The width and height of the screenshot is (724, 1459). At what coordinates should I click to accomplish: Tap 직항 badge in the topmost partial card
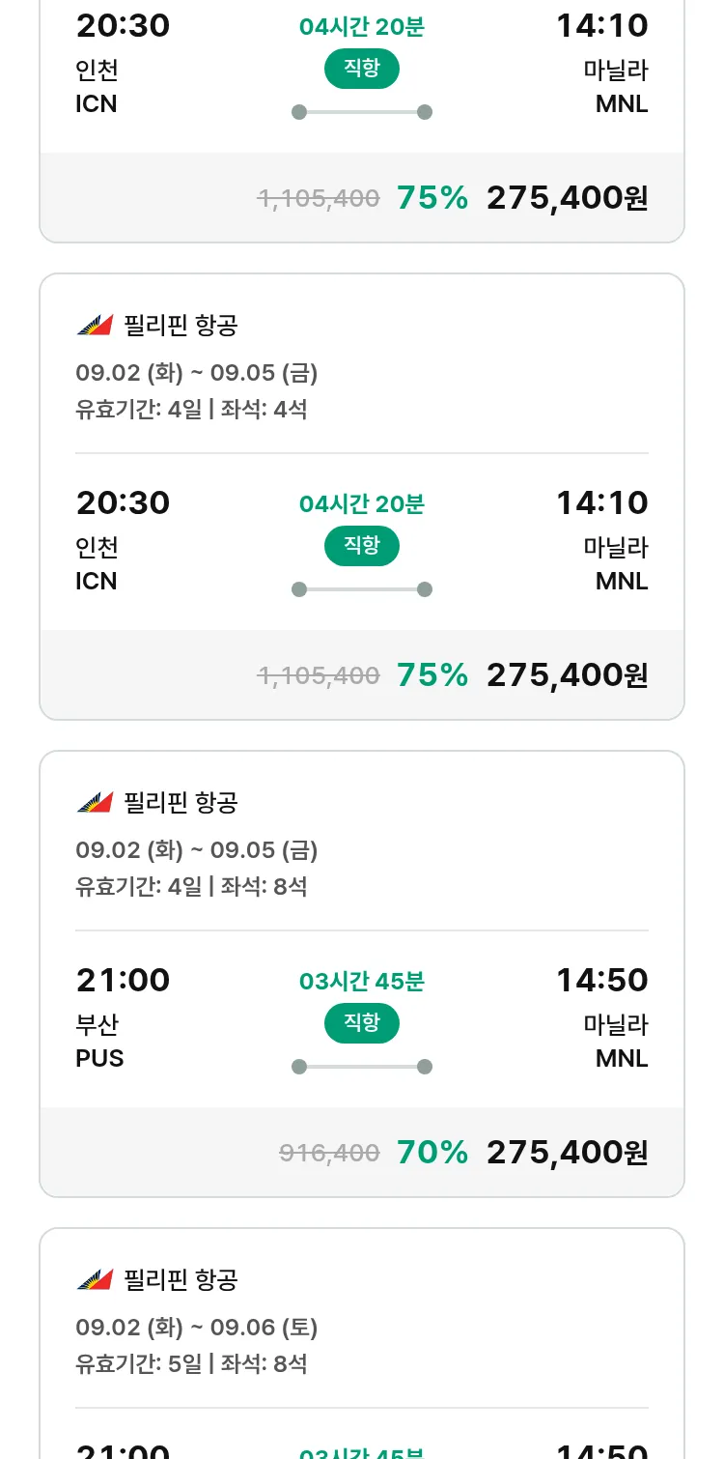pyautogui.click(x=361, y=68)
